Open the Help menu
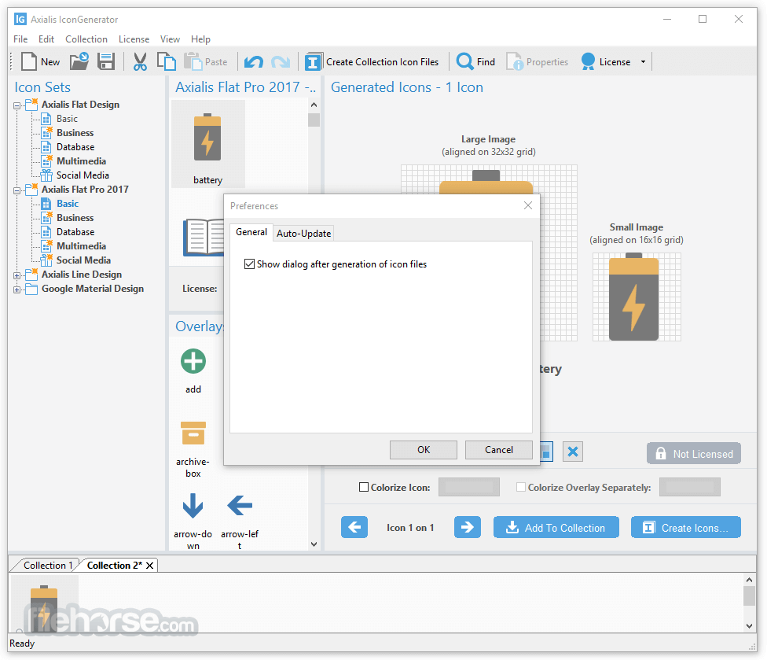The width and height of the screenshot is (767, 660). pos(200,39)
